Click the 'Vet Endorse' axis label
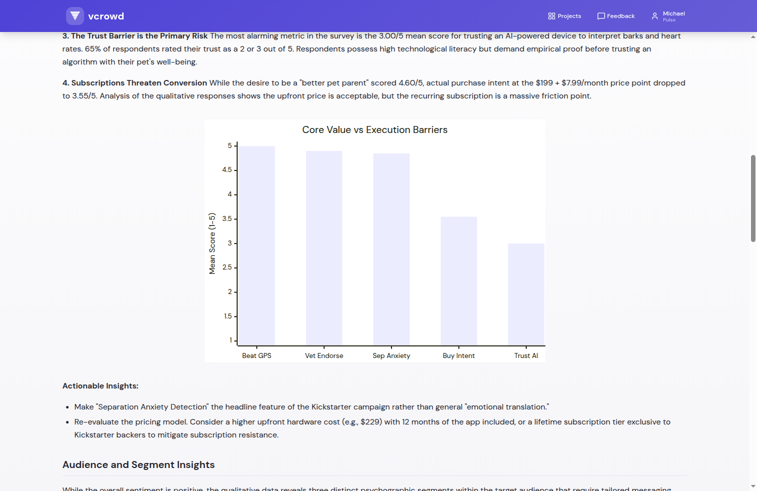This screenshot has height=491, width=757. 324,356
